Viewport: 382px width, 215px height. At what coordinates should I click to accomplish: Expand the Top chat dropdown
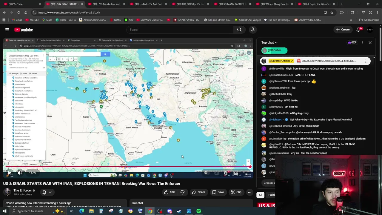[269, 42]
